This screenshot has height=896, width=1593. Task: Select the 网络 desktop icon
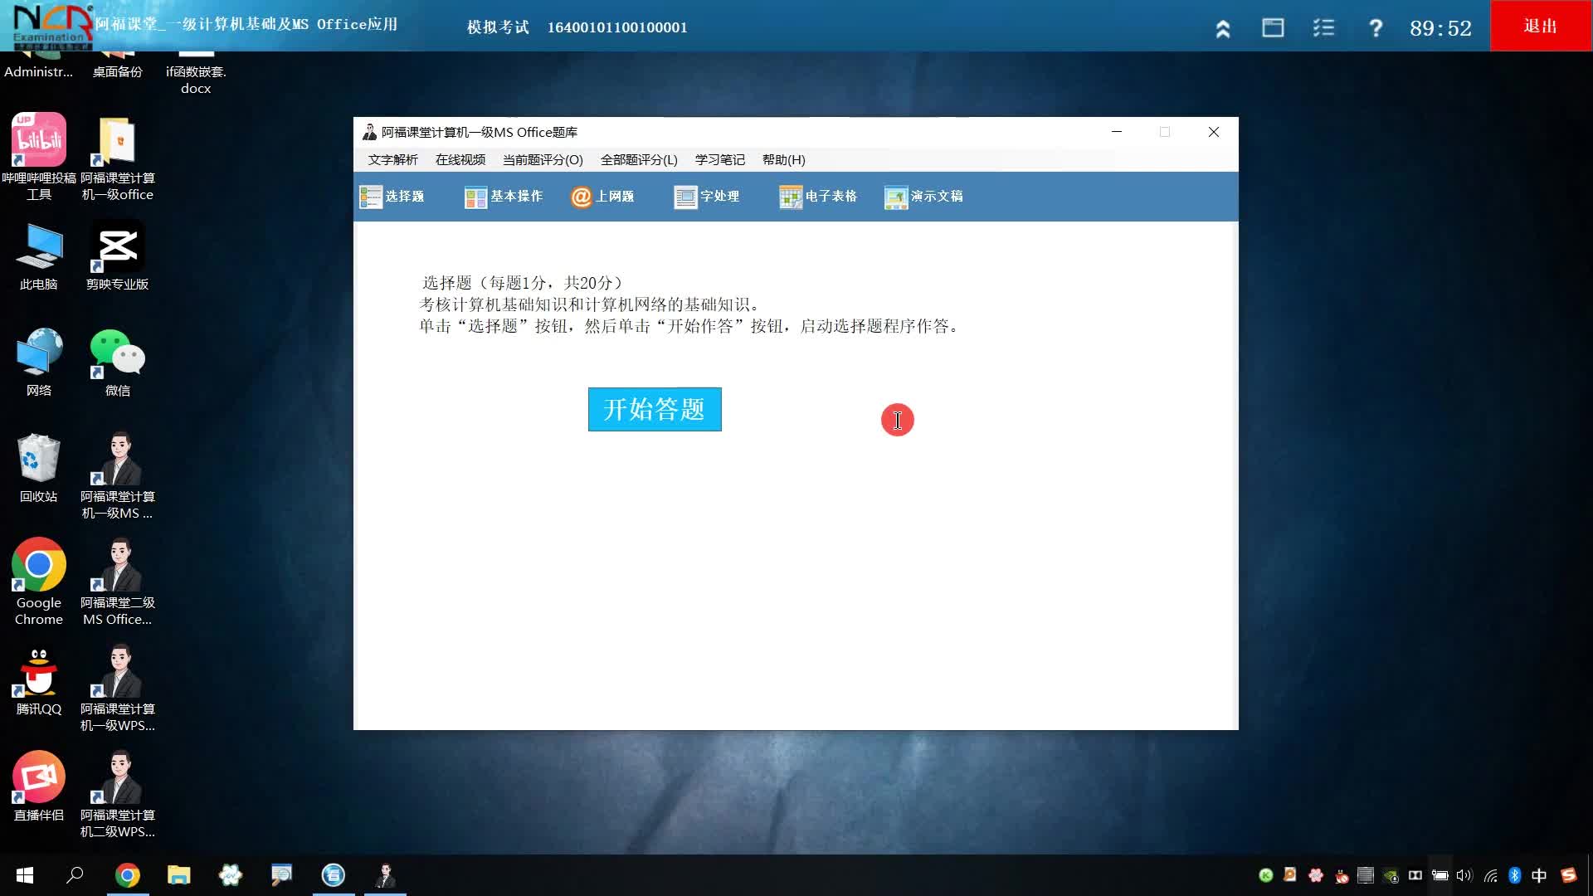point(39,363)
